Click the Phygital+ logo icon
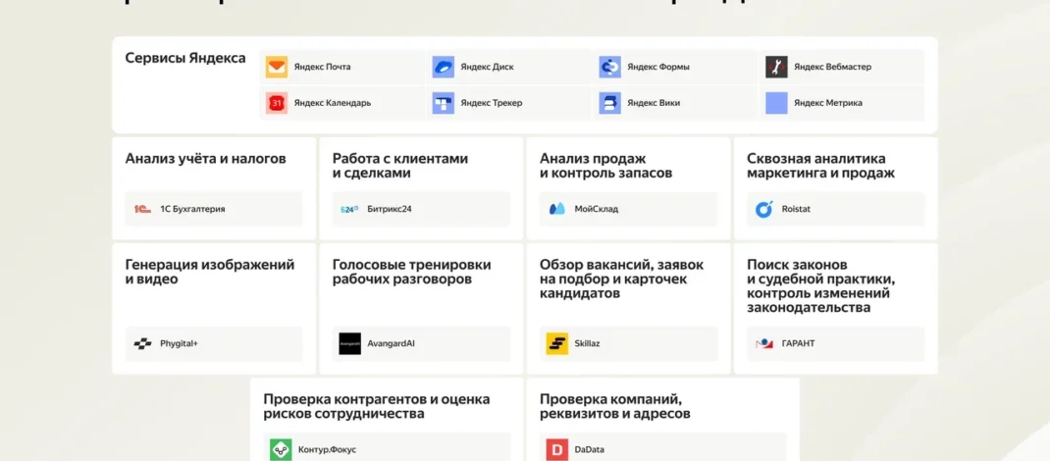The height and width of the screenshot is (461, 1050). [142, 344]
